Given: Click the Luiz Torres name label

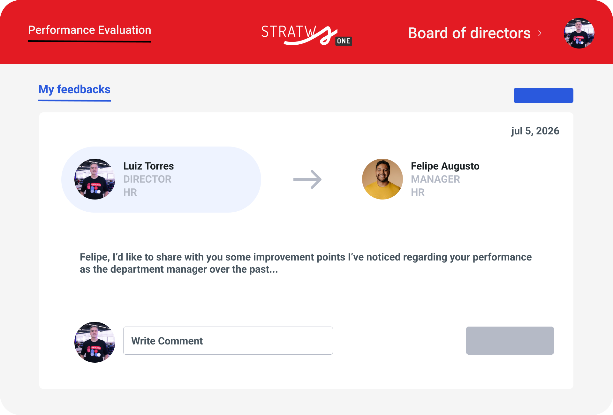Looking at the screenshot, I should (148, 166).
